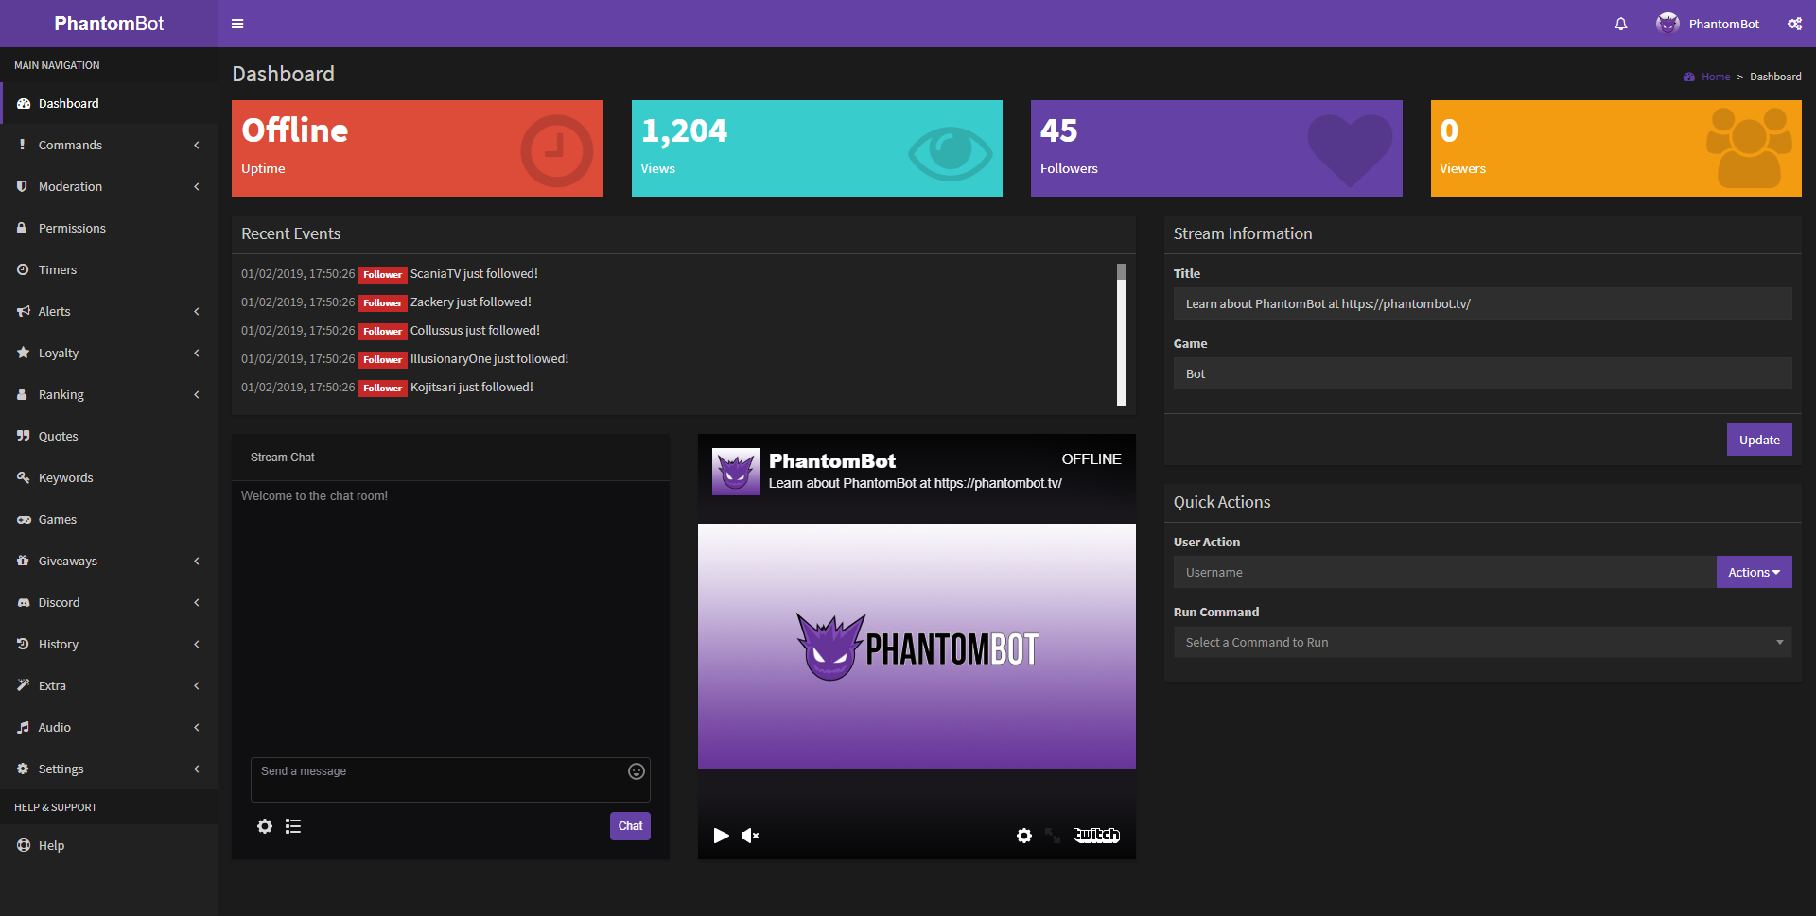Click PhantomBot channel name in player

tap(831, 461)
